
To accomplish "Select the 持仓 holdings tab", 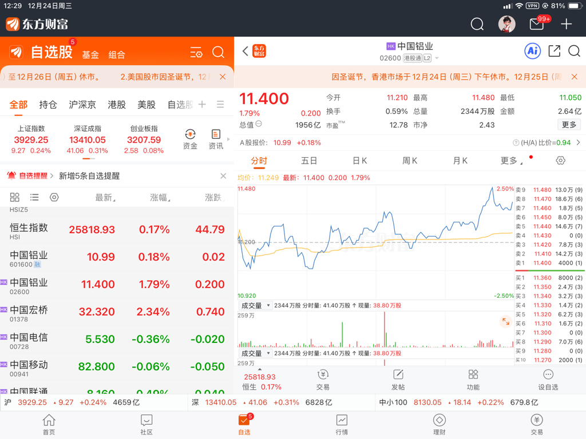I will coord(48,105).
